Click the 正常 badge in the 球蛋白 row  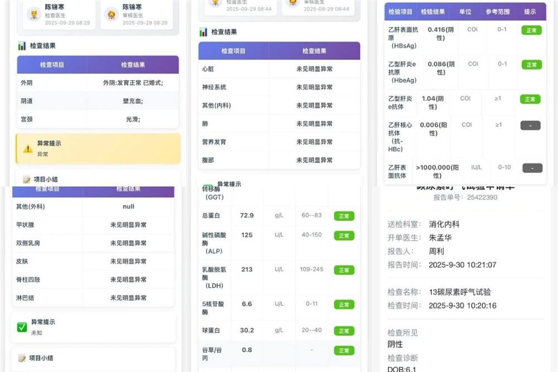click(x=344, y=331)
